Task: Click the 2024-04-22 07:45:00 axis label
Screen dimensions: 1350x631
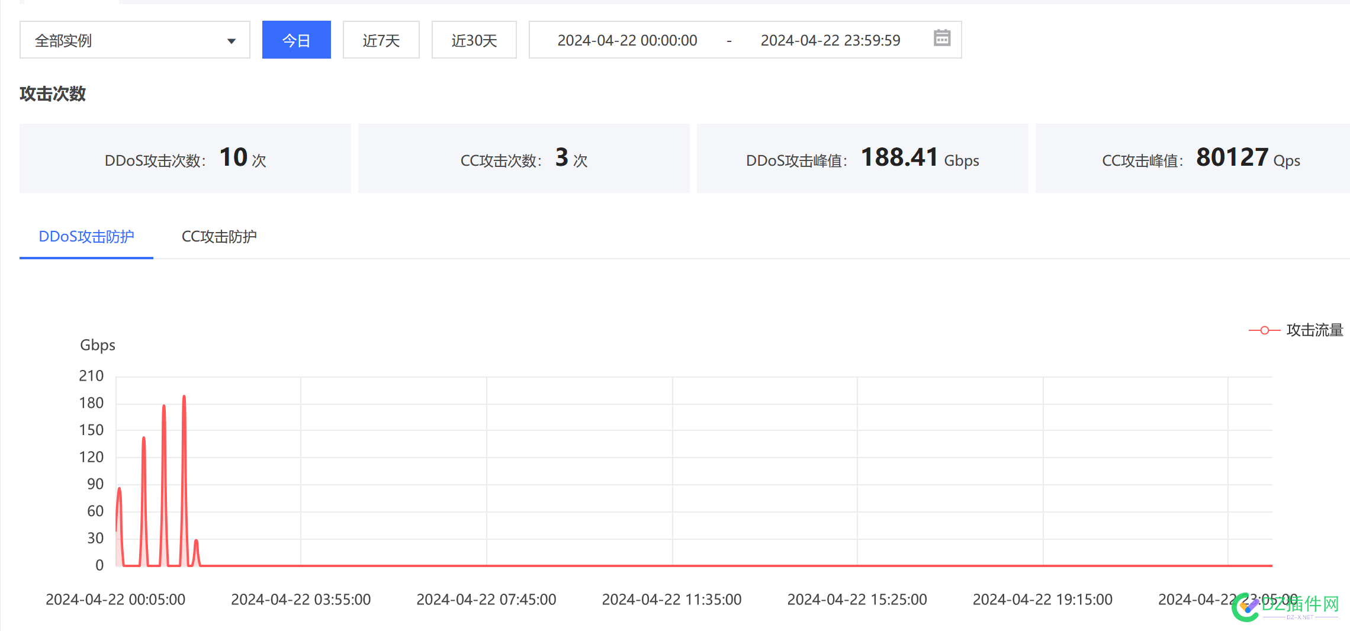Action: tap(486, 600)
